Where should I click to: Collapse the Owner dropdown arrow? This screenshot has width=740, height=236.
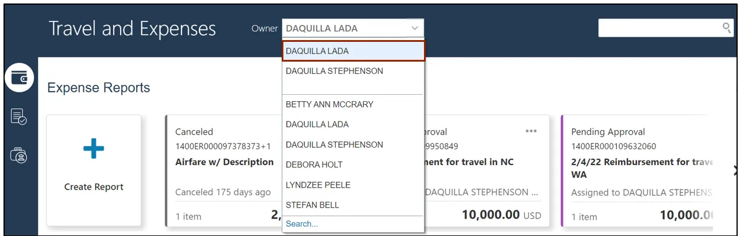point(414,28)
